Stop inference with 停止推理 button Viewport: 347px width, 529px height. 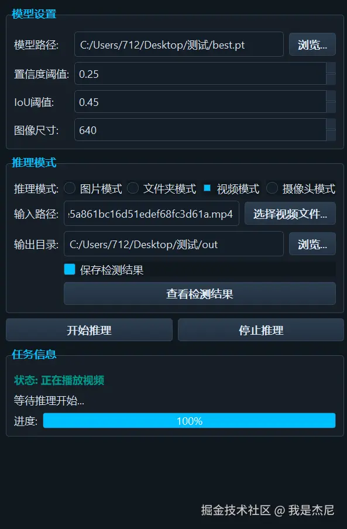tap(261, 329)
